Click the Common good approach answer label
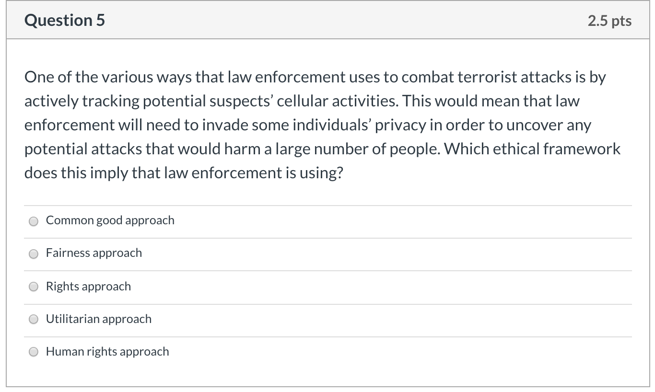This screenshot has width=655, height=392. pos(110,220)
